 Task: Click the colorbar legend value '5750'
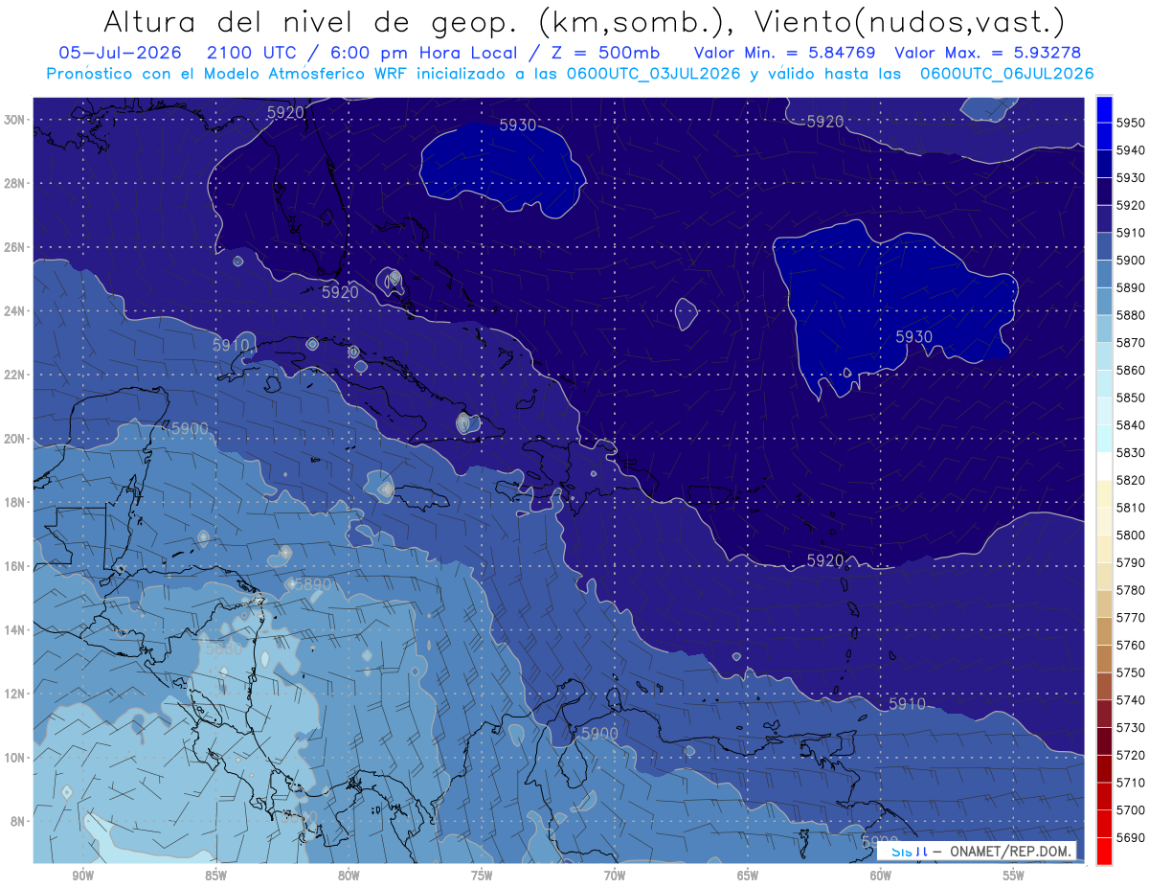click(x=1131, y=672)
